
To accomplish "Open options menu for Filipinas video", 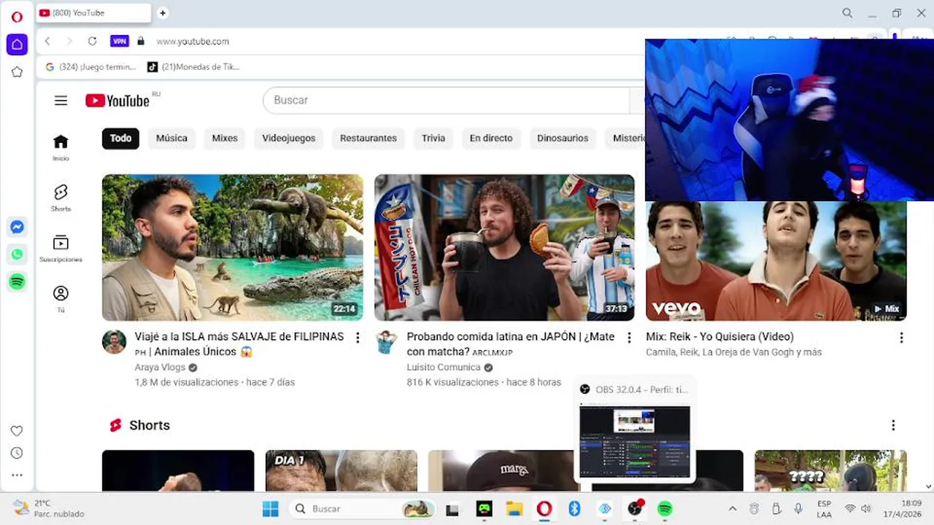I will coord(358,338).
